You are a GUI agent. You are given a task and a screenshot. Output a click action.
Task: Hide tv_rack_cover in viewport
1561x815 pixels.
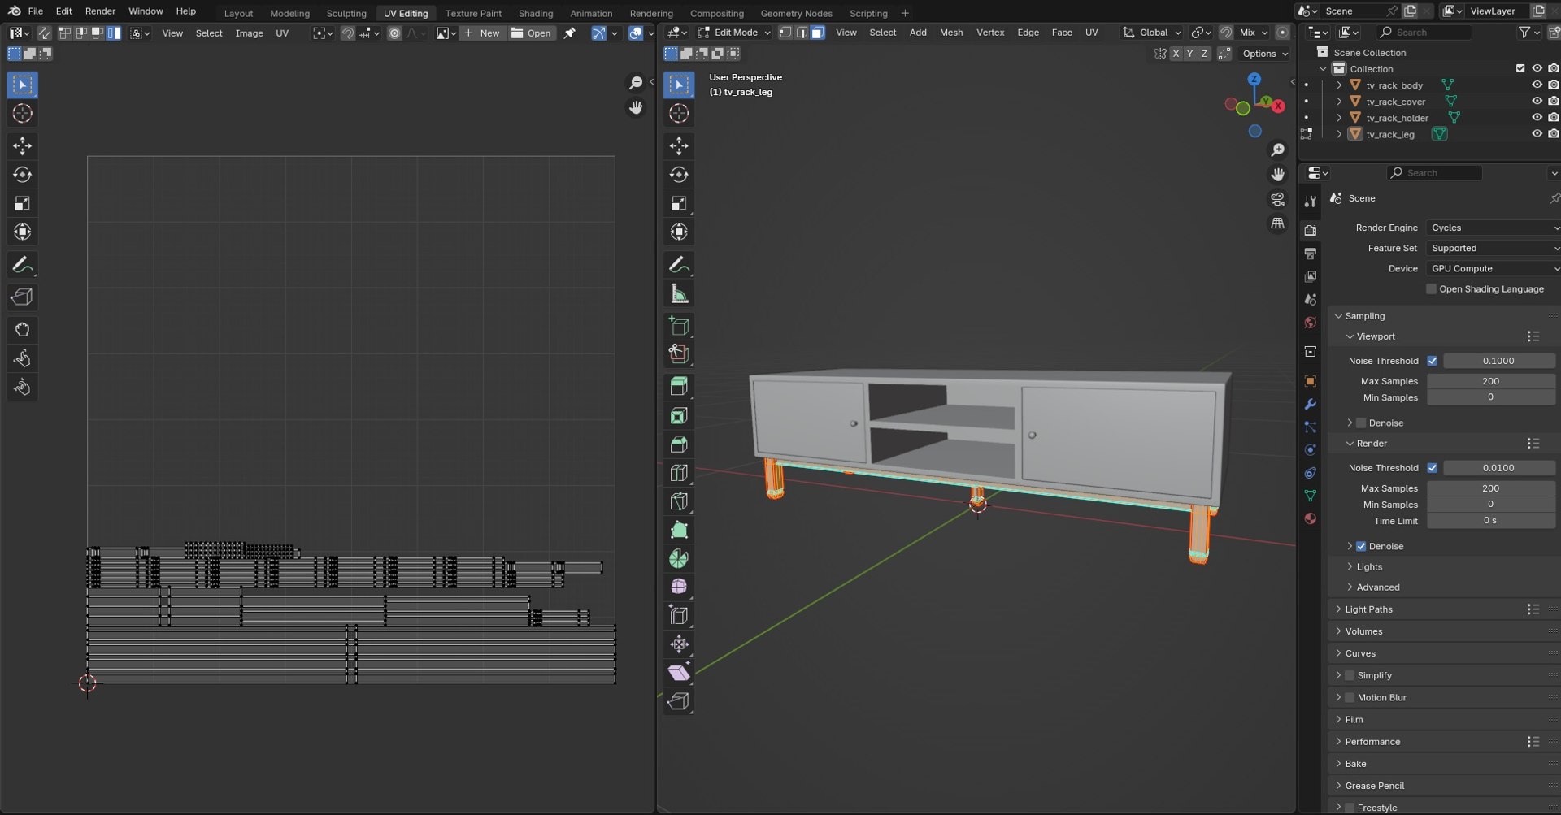[1537, 101]
